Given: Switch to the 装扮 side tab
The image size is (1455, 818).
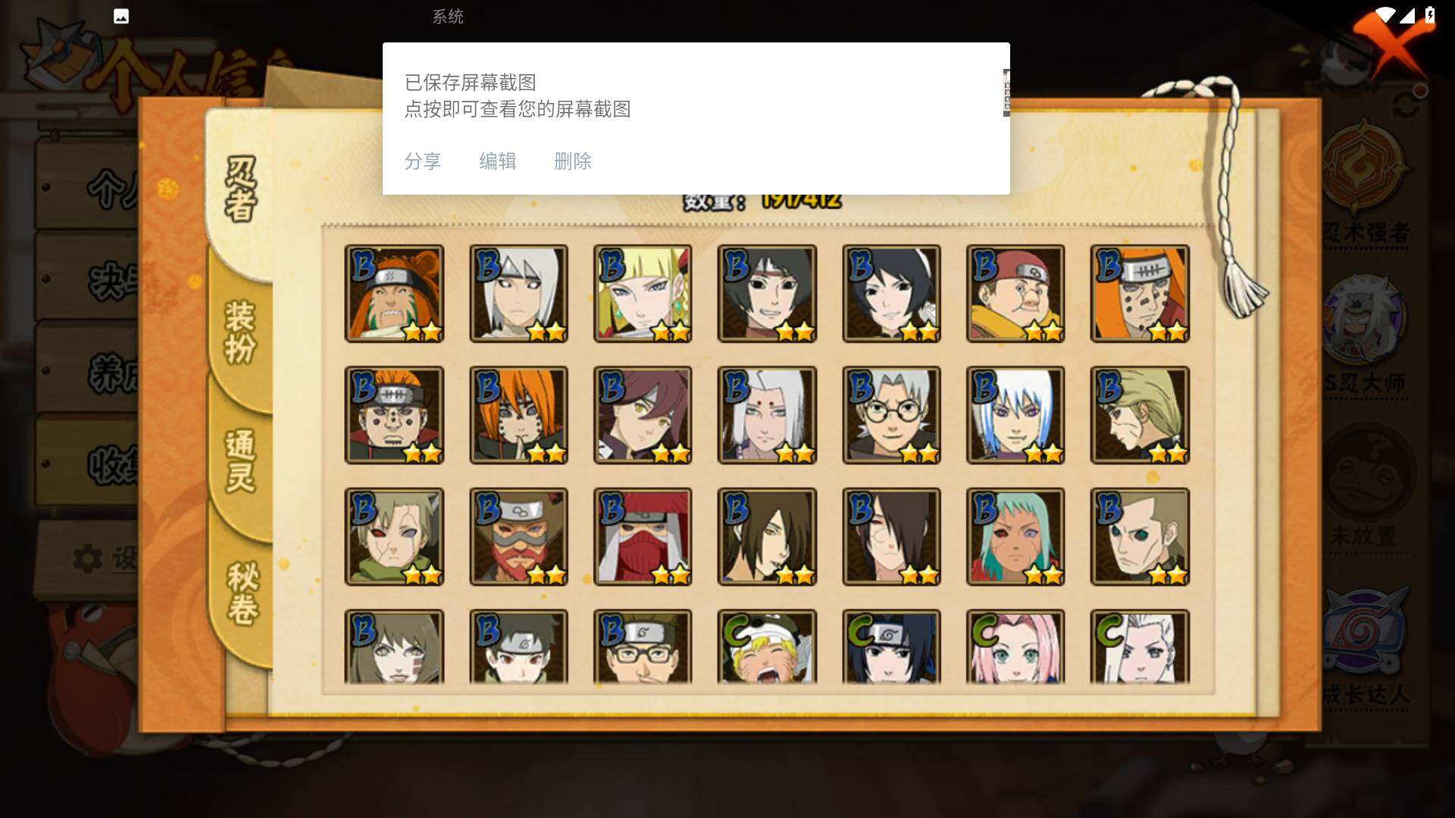Looking at the screenshot, I should (x=241, y=332).
